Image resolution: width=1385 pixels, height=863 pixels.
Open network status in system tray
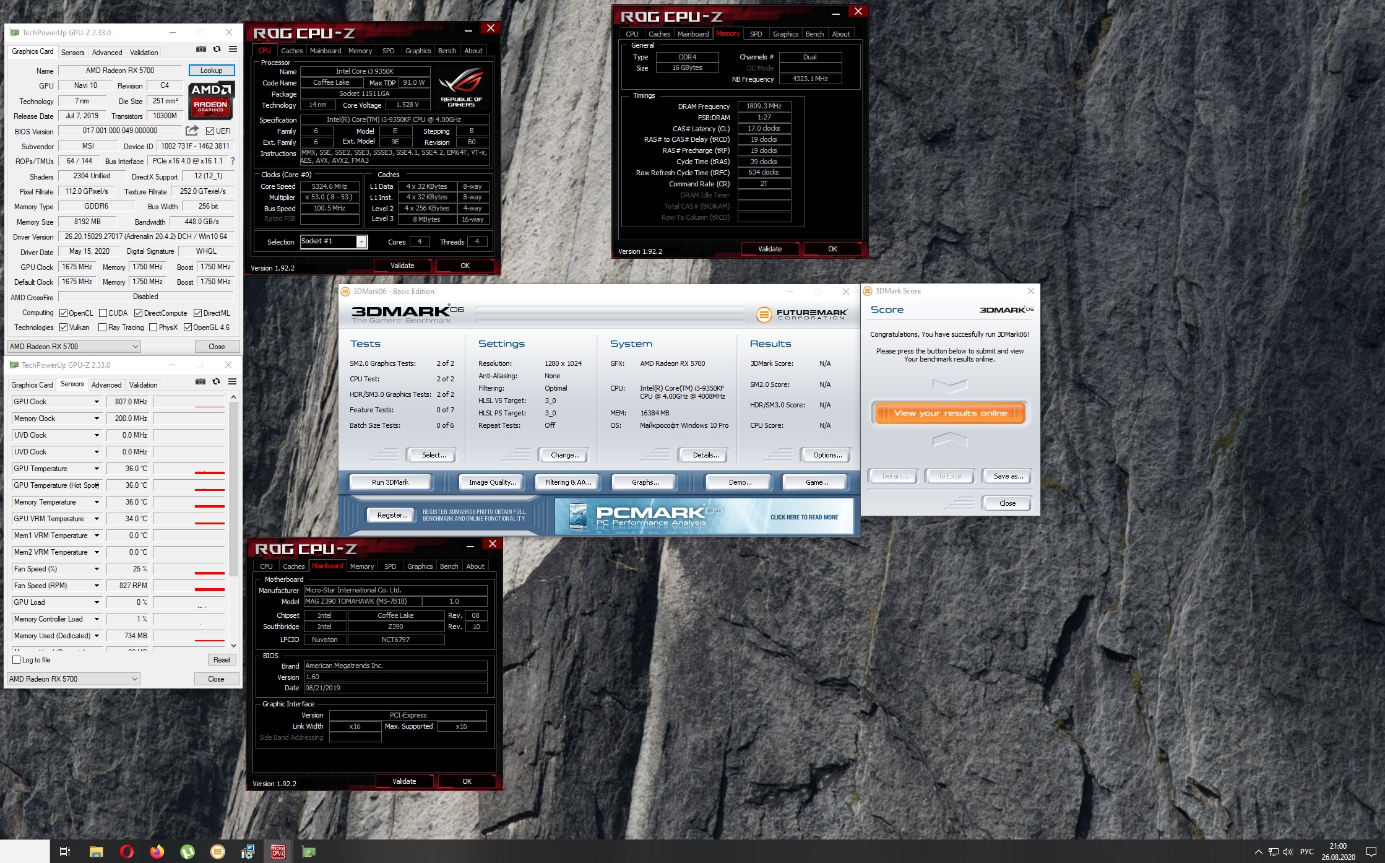pyautogui.click(x=1273, y=852)
